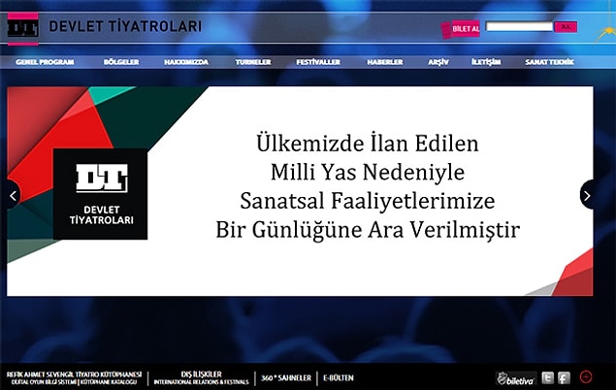Viewport: 616px width, 390px height.
Task: Open the Twitter icon in the footer
Action: (548, 377)
